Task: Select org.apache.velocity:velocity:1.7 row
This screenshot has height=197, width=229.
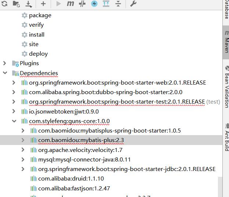Action: click(x=111, y=150)
